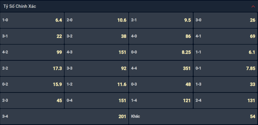Select the 1-0 score at 6.4
This screenshot has width=258, height=125.
[32, 20]
